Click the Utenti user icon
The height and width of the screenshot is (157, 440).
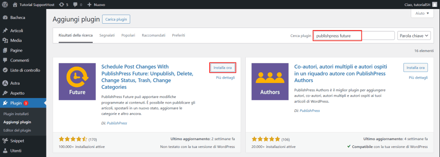click(x=5, y=151)
